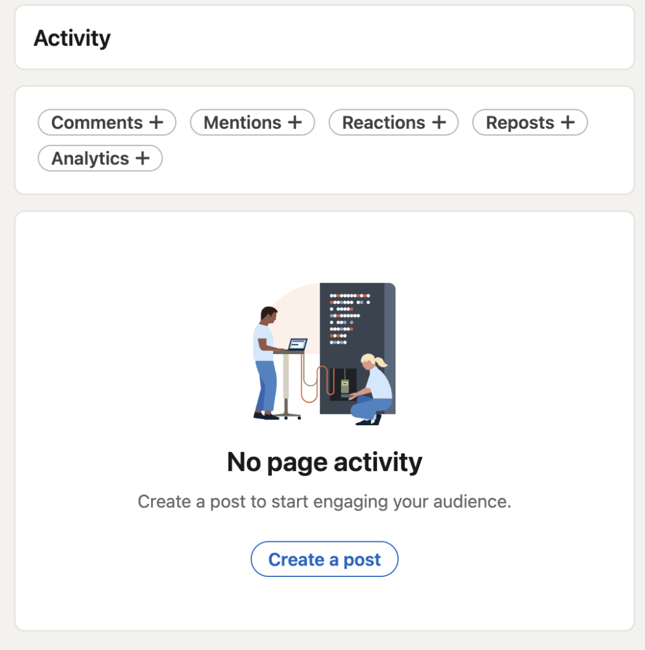This screenshot has width=645, height=650.
Task: Add the Reposts filter chip
Action: pos(529,123)
